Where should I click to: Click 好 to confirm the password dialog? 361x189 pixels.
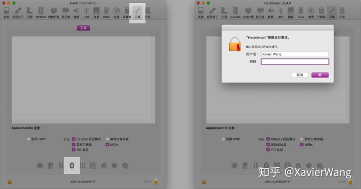click(x=320, y=75)
